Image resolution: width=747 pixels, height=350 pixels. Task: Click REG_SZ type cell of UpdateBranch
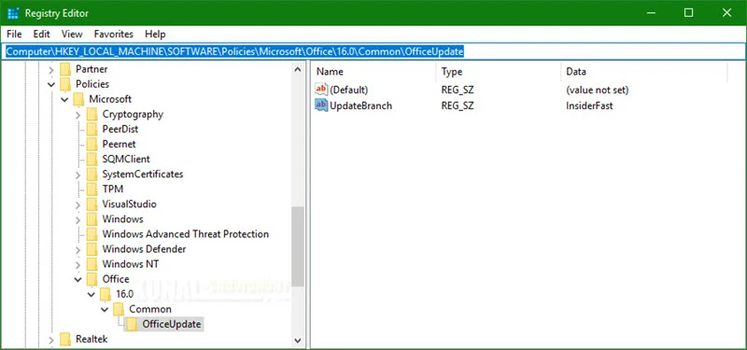pyautogui.click(x=458, y=105)
